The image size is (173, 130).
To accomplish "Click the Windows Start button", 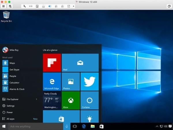I will (4, 126).
